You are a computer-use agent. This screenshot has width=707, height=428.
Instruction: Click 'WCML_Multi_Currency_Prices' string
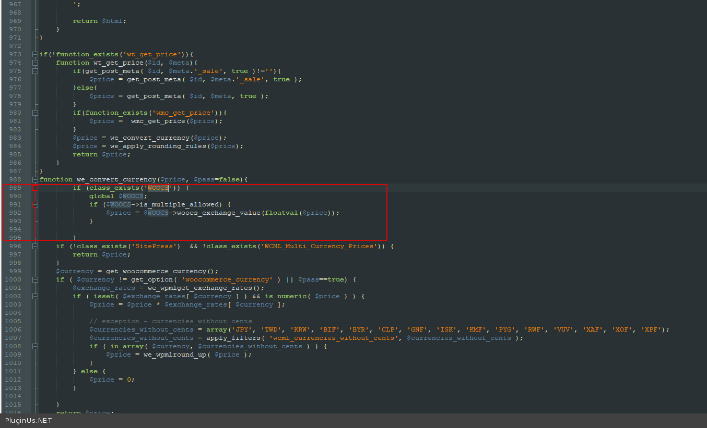tap(319, 246)
